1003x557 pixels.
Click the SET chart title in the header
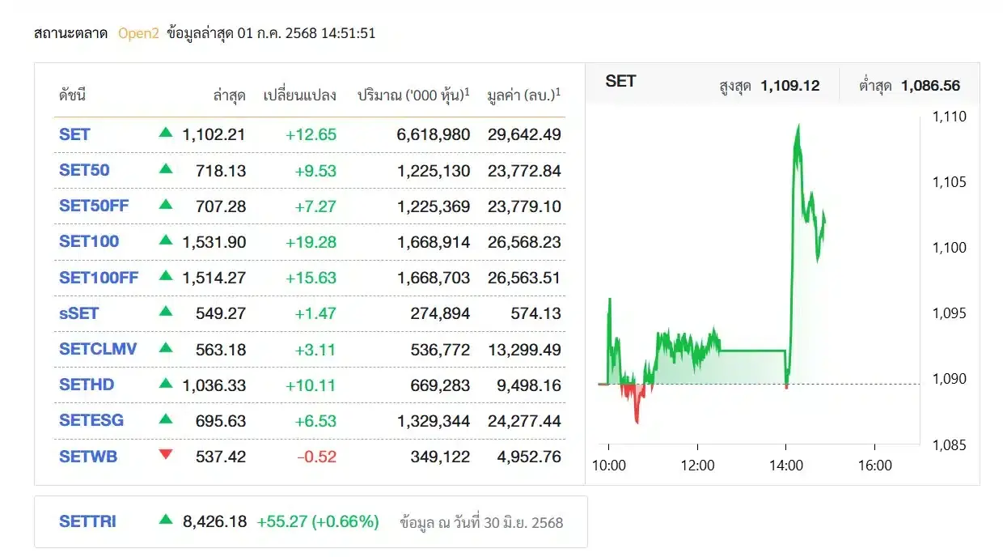620,81
